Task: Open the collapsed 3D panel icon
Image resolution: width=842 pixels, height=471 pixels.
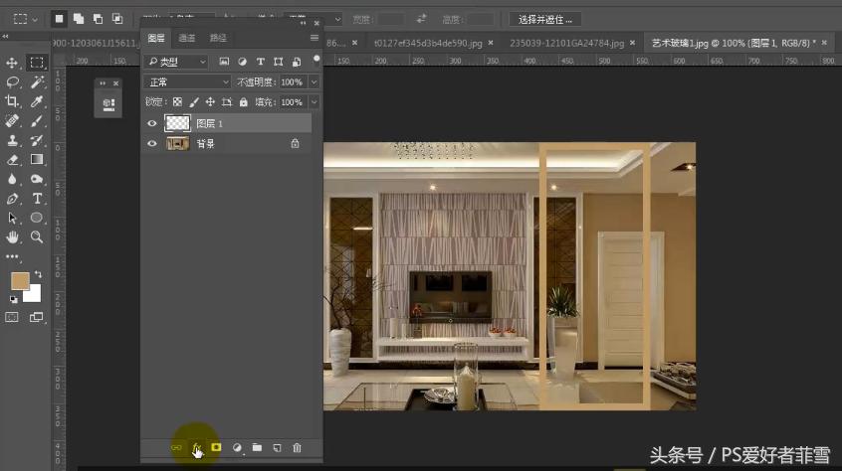Action: tap(108, 104)
